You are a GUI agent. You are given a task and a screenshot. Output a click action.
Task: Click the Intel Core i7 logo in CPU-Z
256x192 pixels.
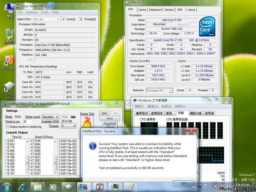(x=207, y=26)
